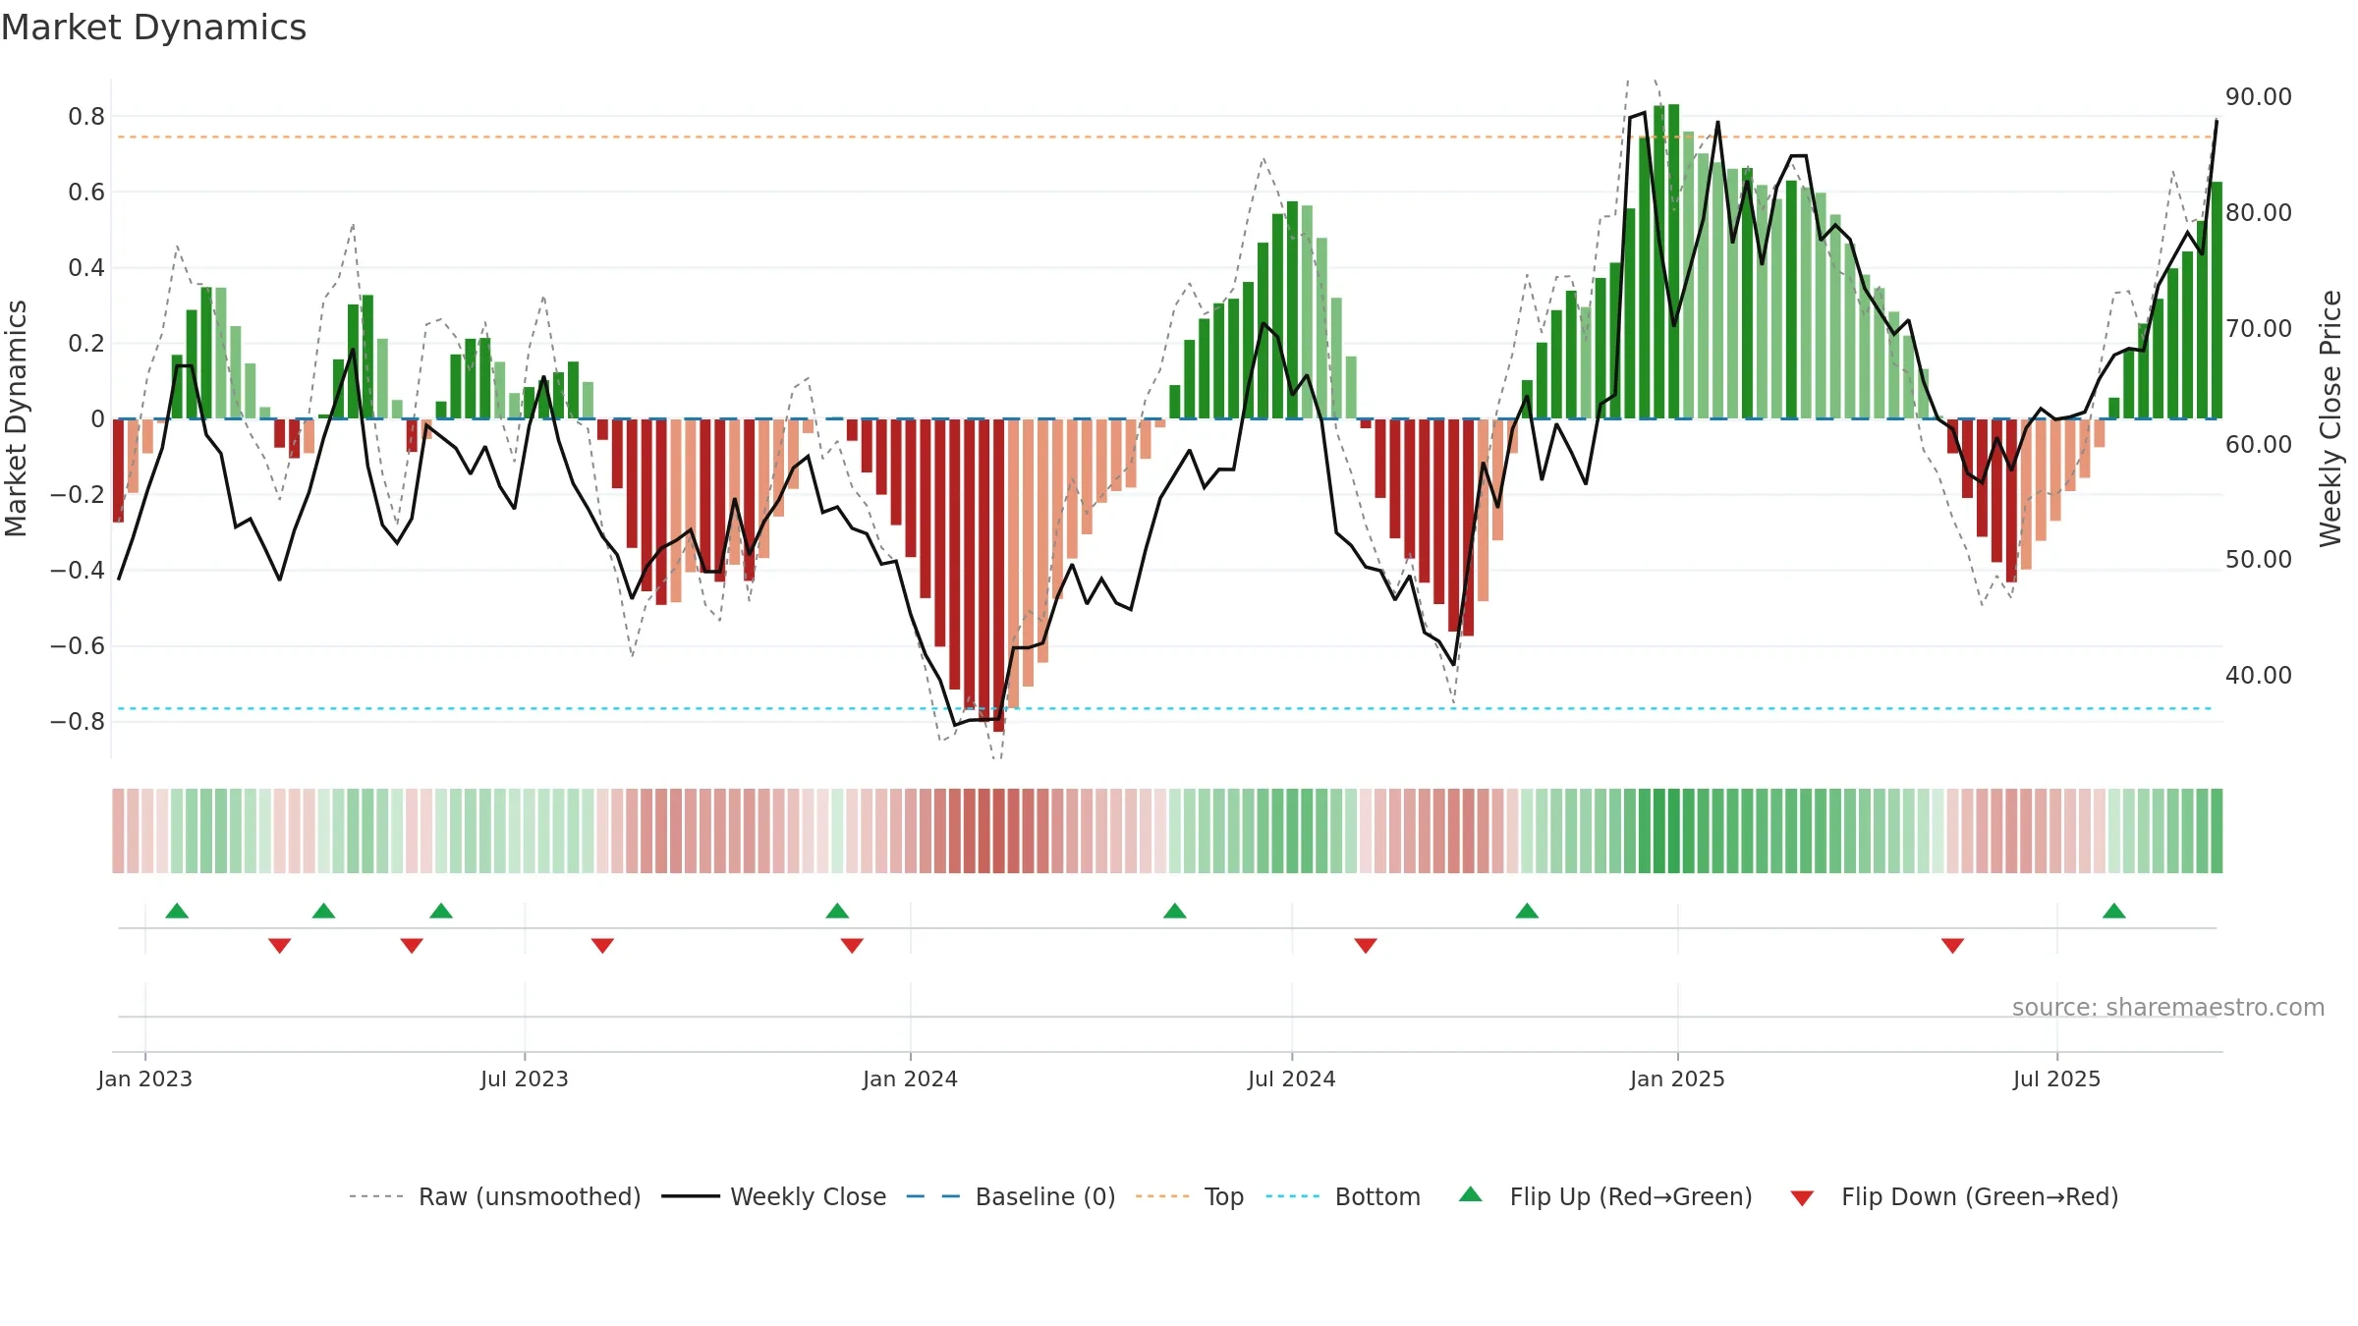
Task: Click the Jul 2024 axis label
Action: [x=1292, y=1078]
